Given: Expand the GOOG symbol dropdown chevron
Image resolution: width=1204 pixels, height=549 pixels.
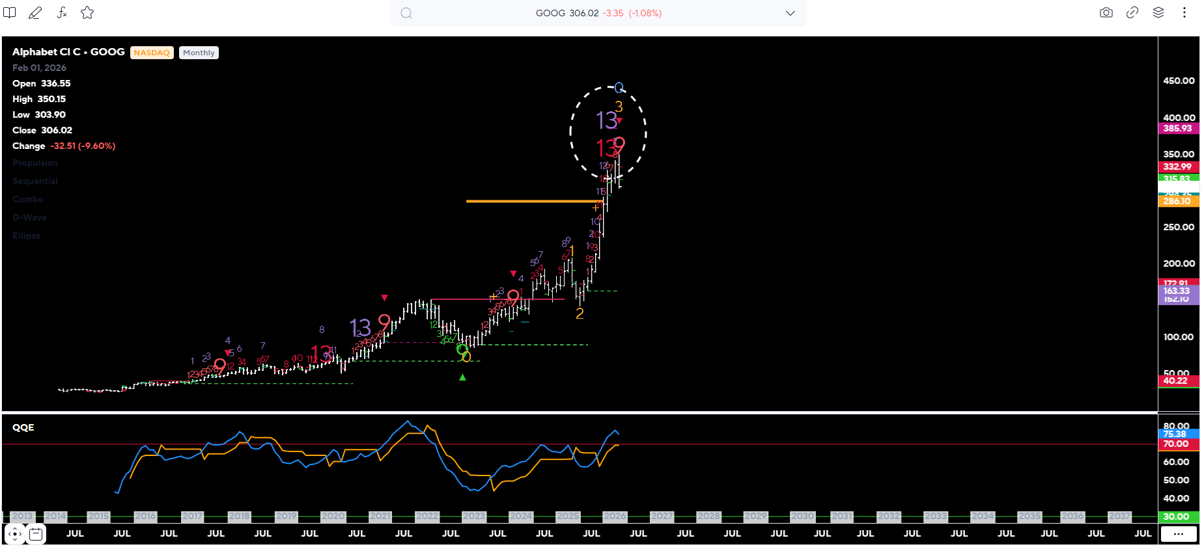Looking at the screenshot, I should (790, 14).
